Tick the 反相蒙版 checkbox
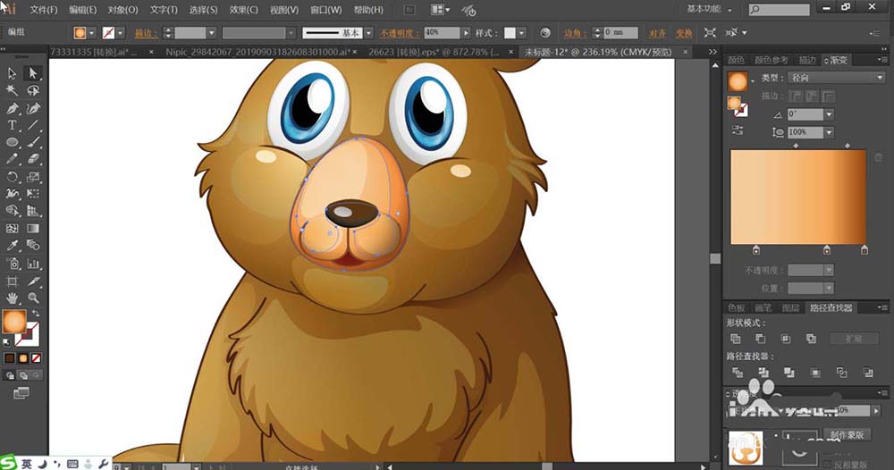894x470 pixels. click(825, 465)
